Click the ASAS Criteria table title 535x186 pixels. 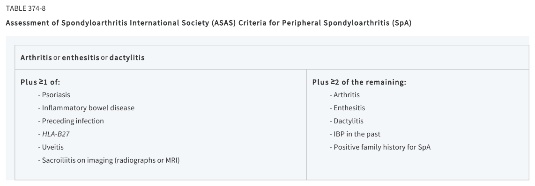(x=208, y=23)
